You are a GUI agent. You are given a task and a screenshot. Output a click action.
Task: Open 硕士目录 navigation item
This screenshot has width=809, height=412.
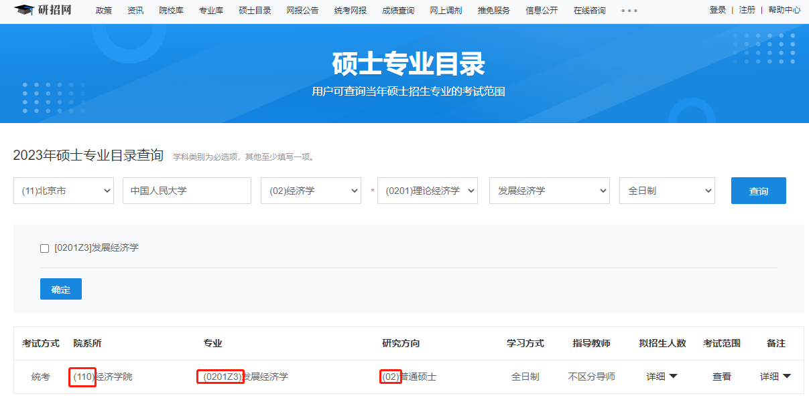pos(255,11)
